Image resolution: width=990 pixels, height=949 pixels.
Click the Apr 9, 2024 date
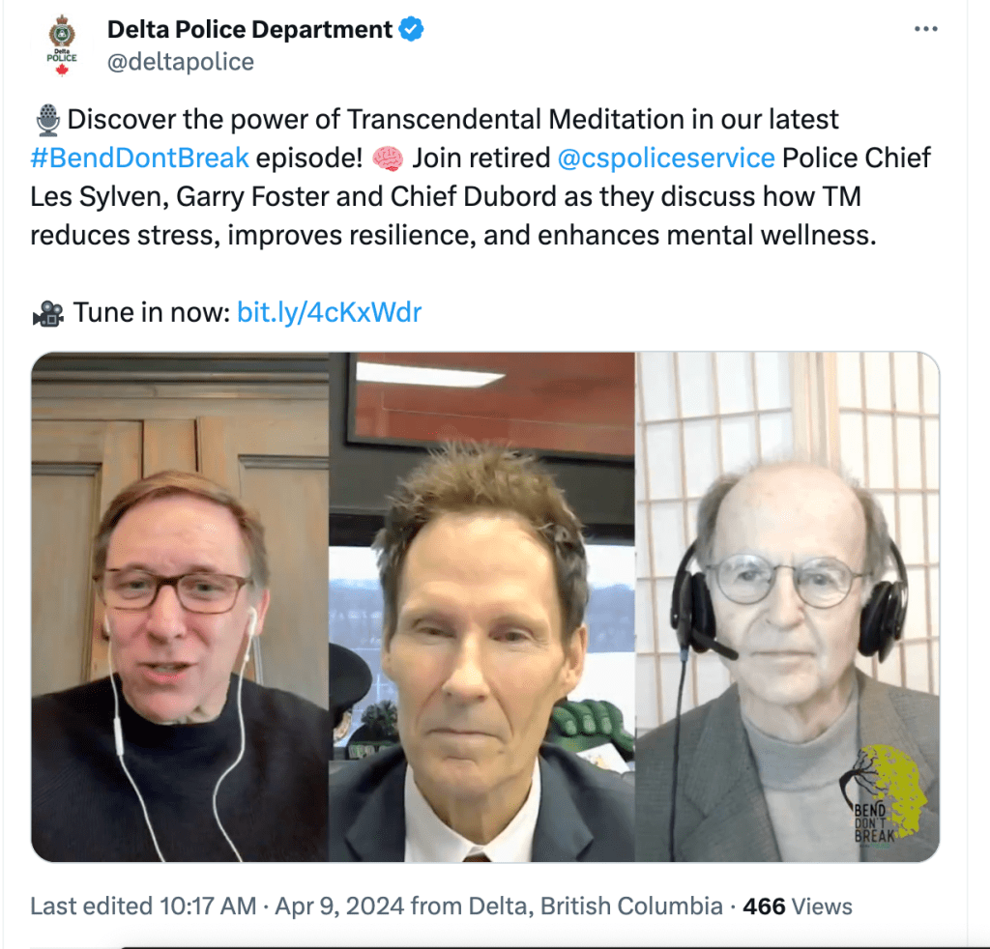[339, 906]
